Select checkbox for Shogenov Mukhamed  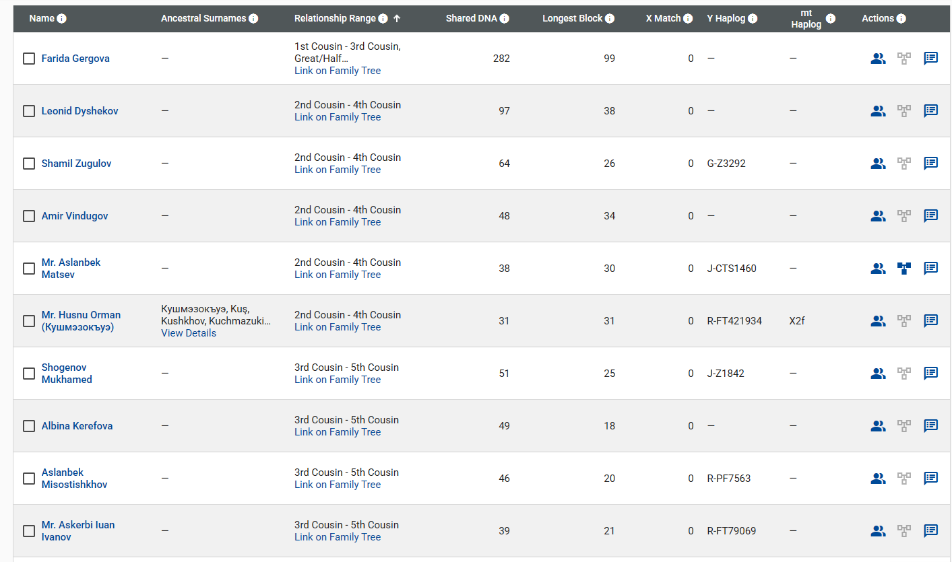(29, 374)
